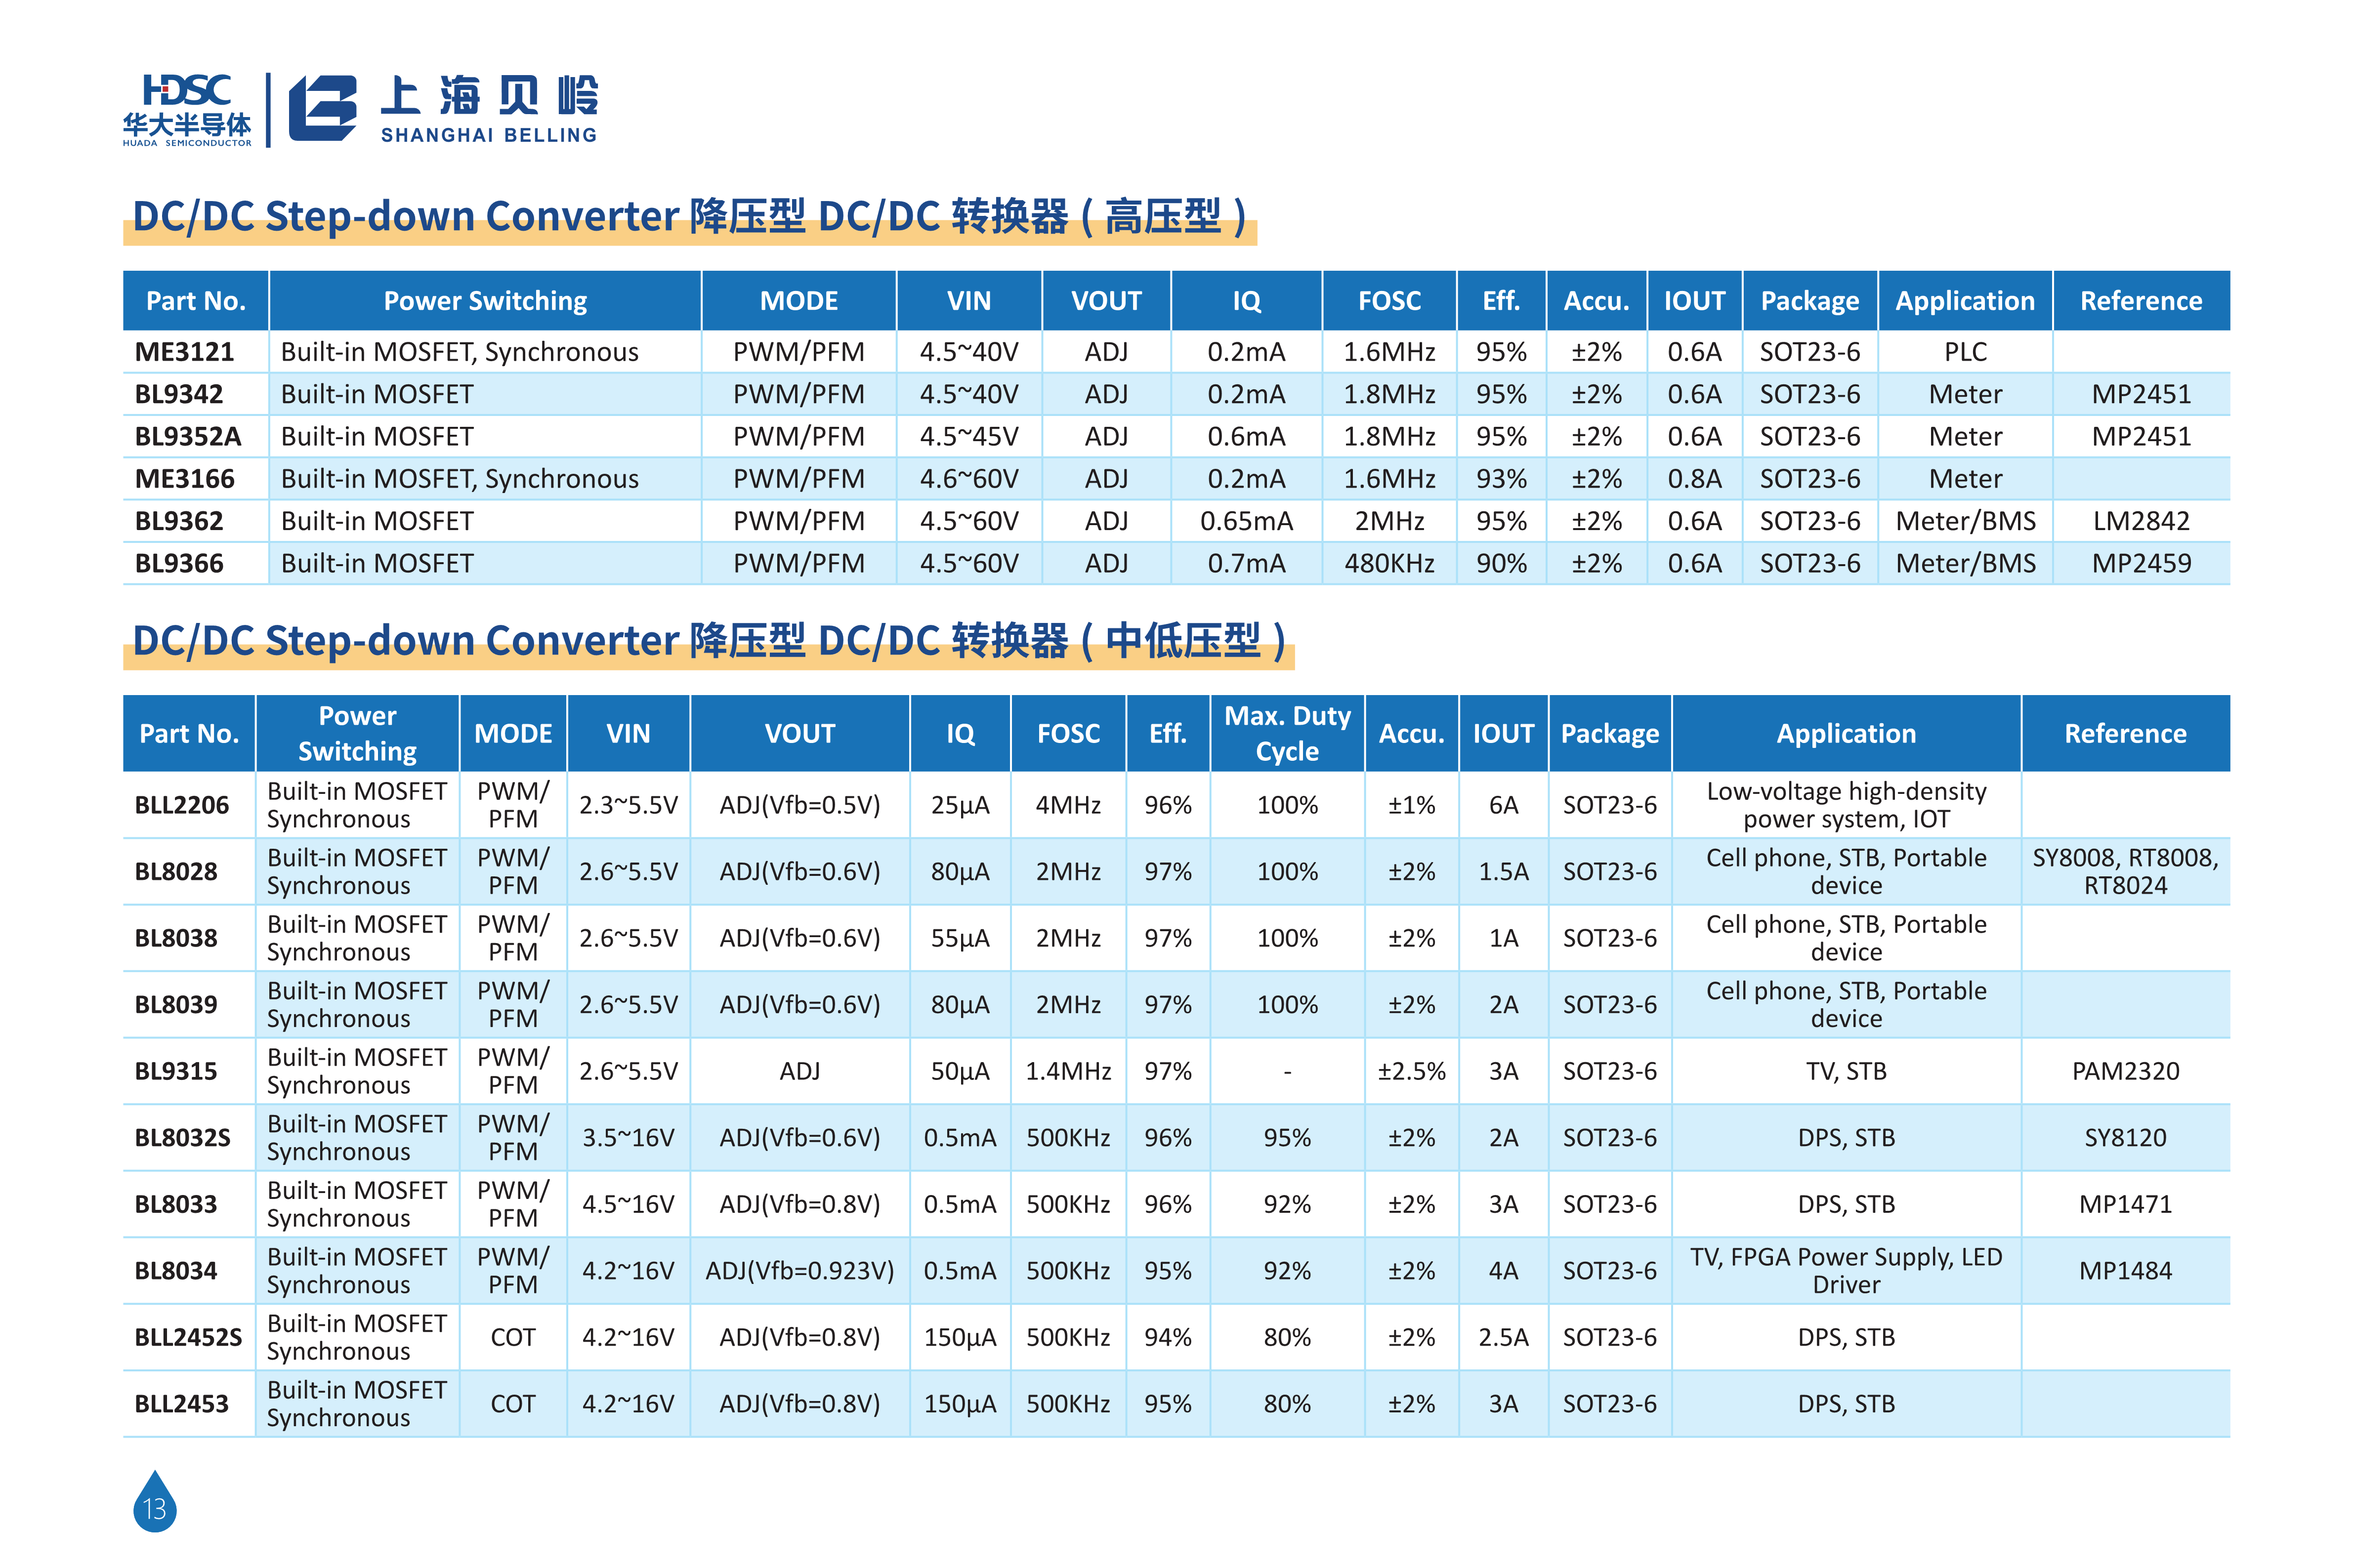Click the 1.4MHz FOSC value

[x=1068, y=1071]
